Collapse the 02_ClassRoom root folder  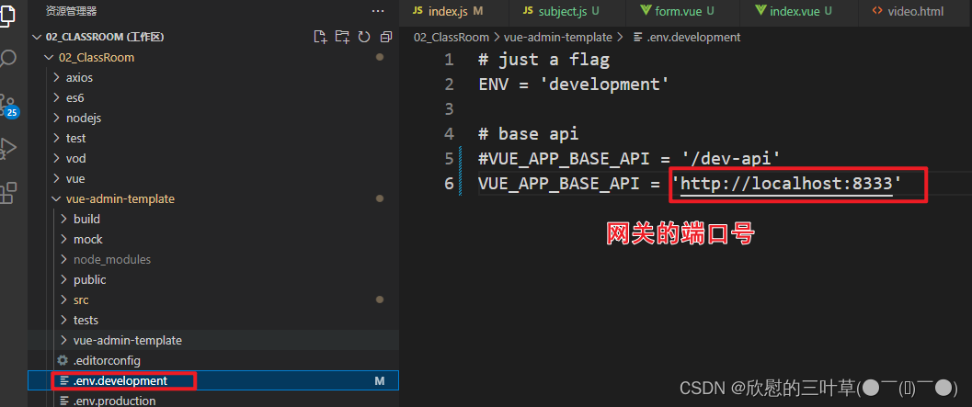[x=50, y=58]
